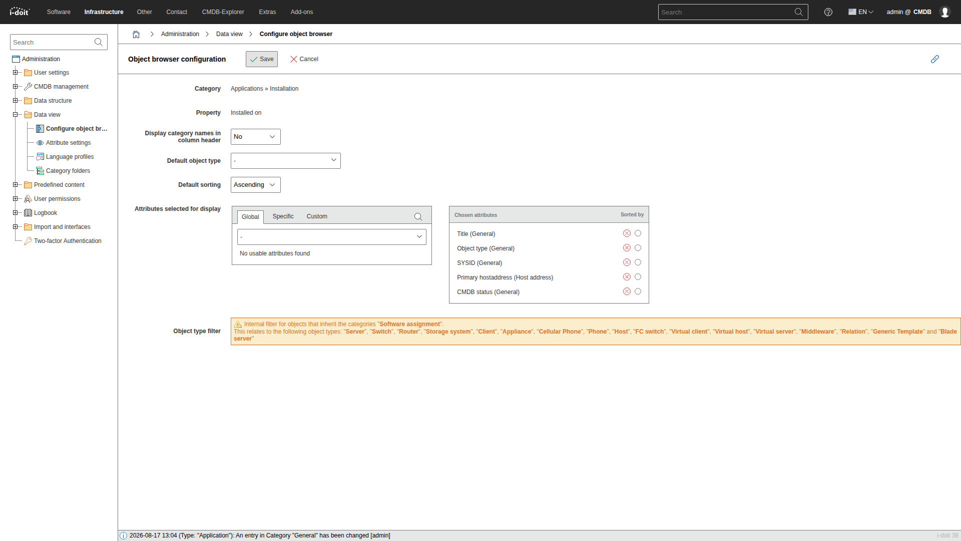
Task: Open Attribute settings in tree
Action: [x=68, y=143]
